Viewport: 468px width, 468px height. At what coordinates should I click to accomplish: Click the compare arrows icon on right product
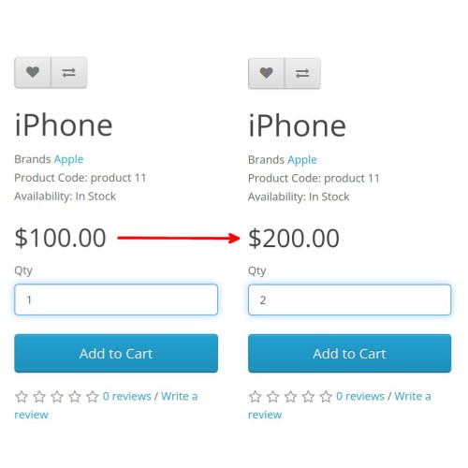302,73
